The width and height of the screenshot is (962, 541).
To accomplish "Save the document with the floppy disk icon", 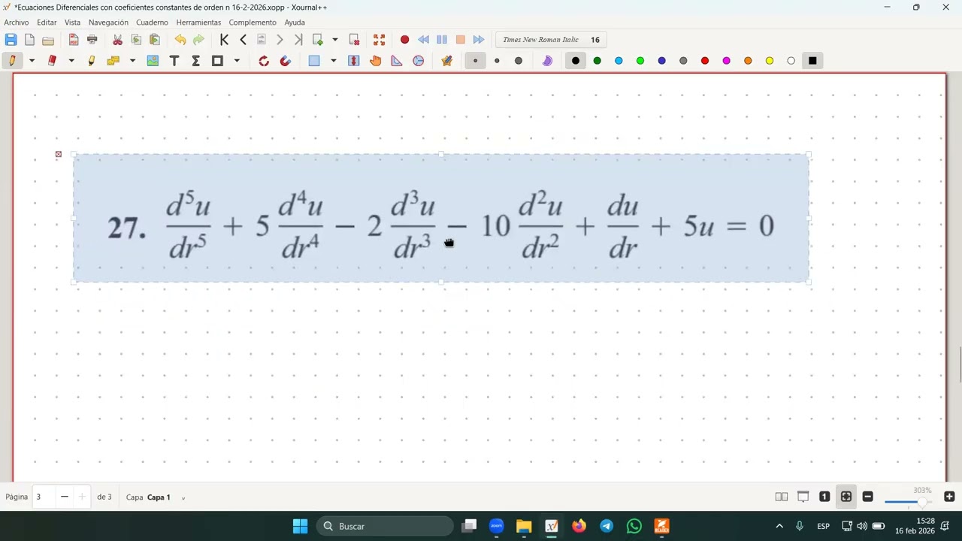I will pyautogui.click(x=11, y=40).
